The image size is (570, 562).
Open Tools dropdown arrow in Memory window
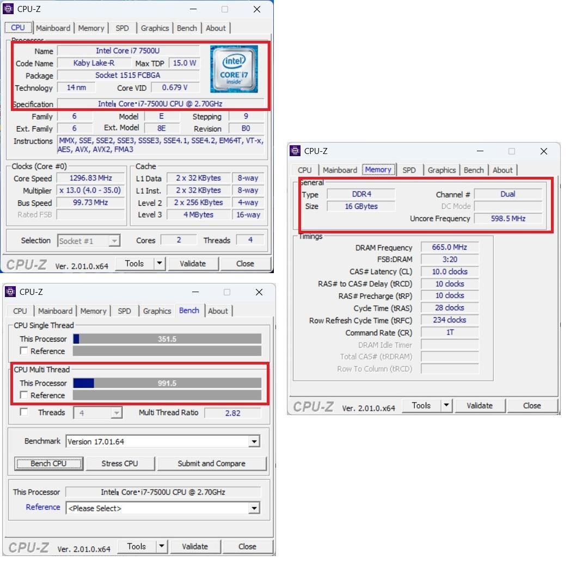tap(446, 405)
